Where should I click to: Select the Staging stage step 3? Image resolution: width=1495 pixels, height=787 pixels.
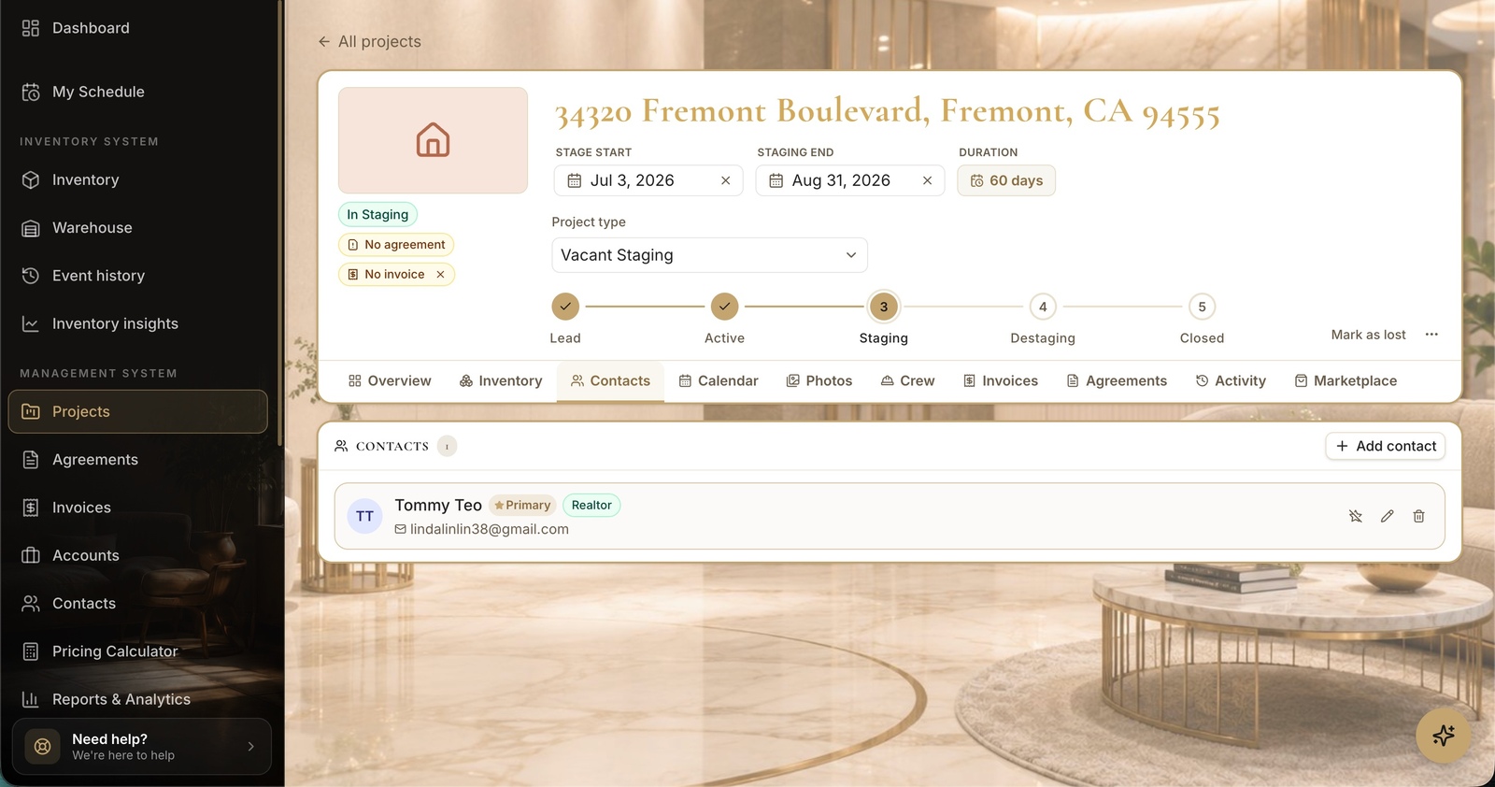[884, 307]
